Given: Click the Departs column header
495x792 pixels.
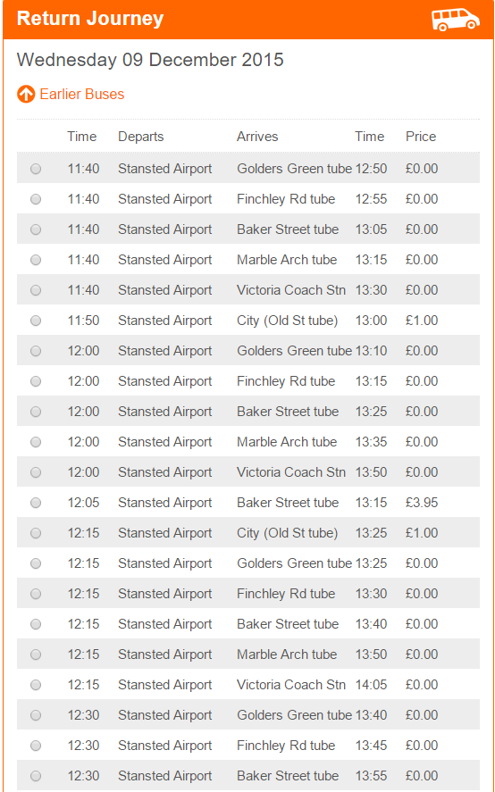Looking at the screenshot, I should [141, 137].
